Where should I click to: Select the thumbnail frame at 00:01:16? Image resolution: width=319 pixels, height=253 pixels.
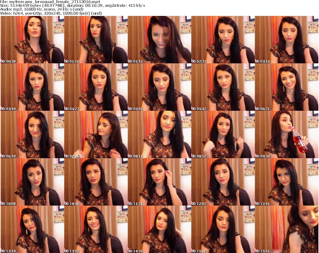pos(96,40)
